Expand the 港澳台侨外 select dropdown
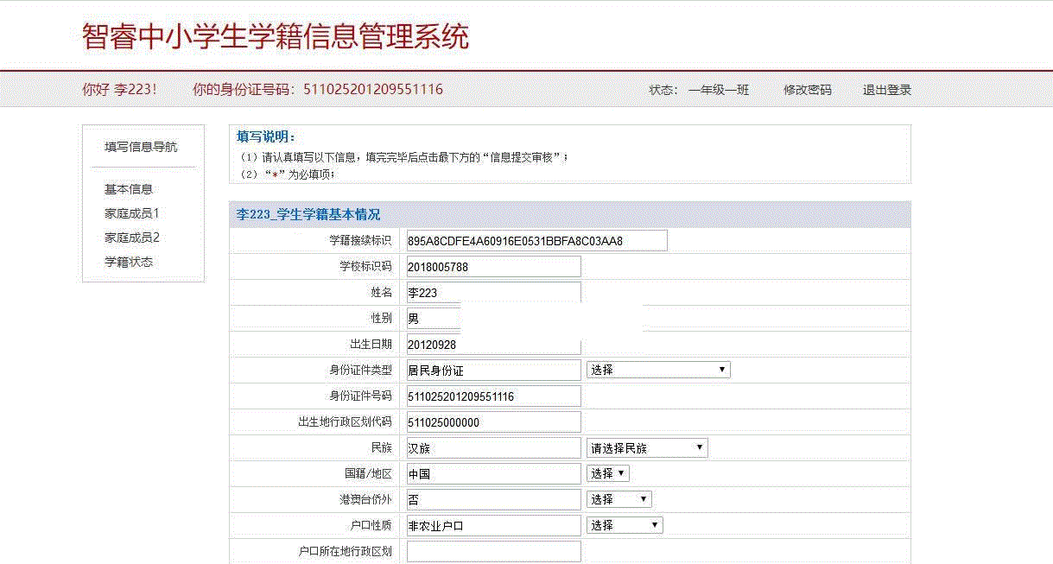The image size is (1053, 564). [x=618, y=499]
